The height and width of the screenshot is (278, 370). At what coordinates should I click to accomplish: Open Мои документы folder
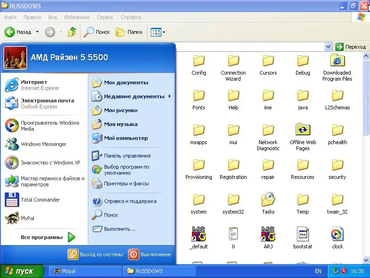click(132, 82)
